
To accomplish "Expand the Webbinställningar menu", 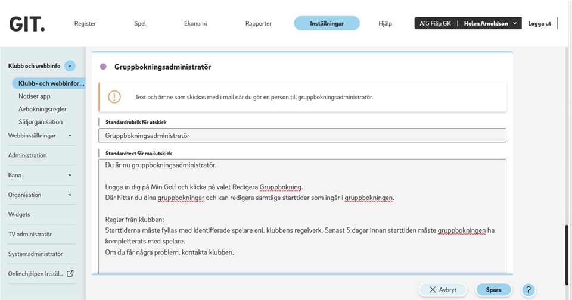I will [70, 136].
